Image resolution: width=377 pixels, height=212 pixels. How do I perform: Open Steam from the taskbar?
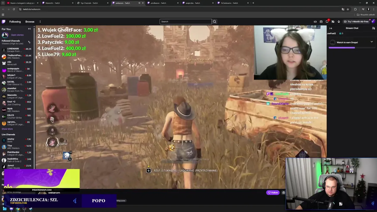tap(31, 209)
